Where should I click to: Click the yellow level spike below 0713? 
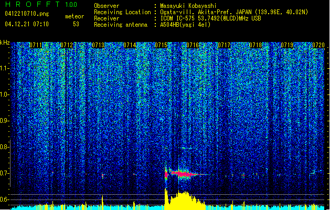(102, 203)
